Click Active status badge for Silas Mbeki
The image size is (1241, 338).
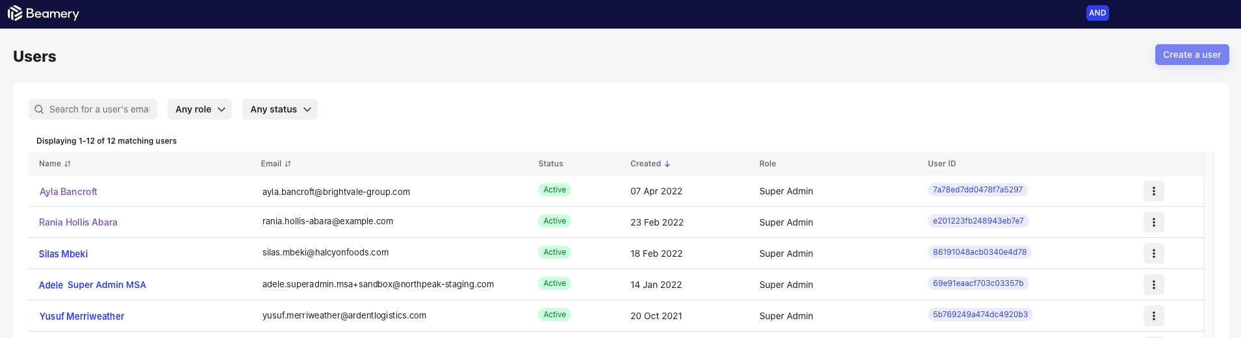554,252
